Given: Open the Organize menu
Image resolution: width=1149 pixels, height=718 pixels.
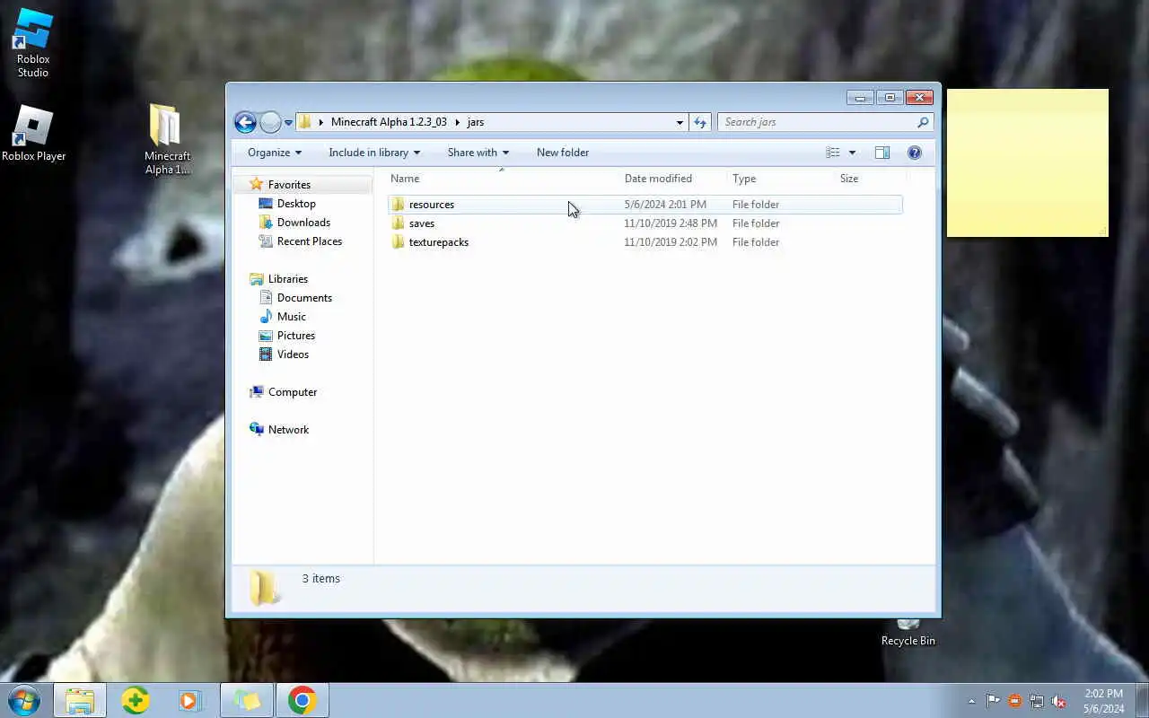Looking at the screenshot, I should pos(275,153).
